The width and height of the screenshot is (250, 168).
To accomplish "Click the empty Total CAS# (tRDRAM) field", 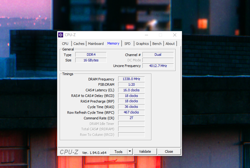I will [132, 129].
